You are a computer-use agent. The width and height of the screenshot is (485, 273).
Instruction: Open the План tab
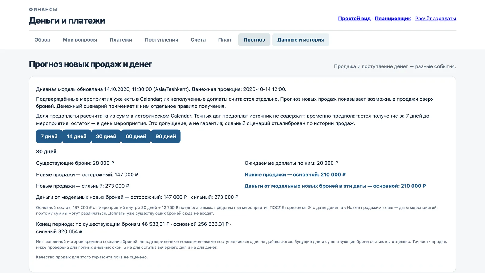tap(225, 40)
